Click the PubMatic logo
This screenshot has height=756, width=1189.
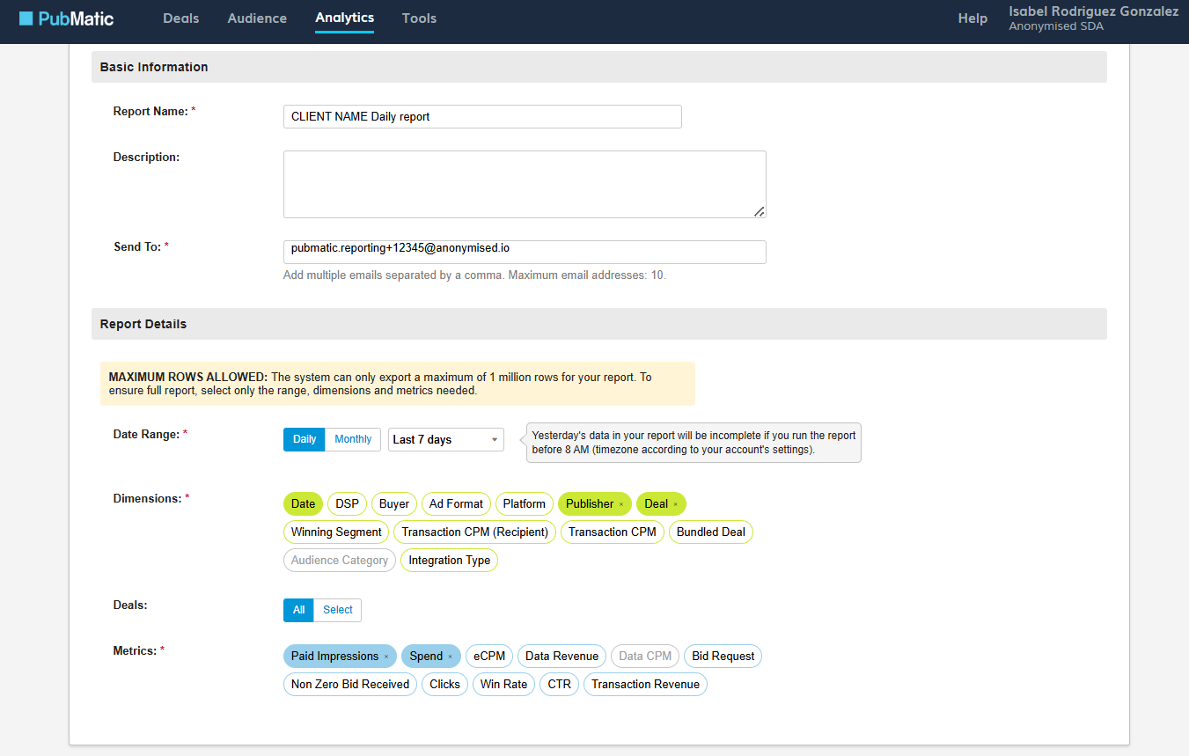(66, 18)
